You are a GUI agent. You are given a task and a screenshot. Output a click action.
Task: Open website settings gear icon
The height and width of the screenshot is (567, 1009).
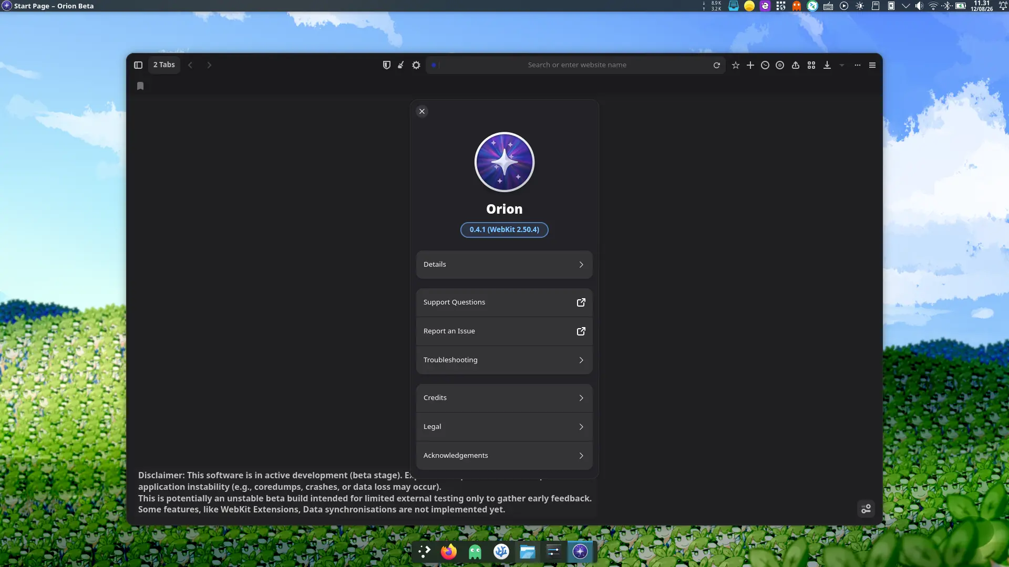(416, 65)
